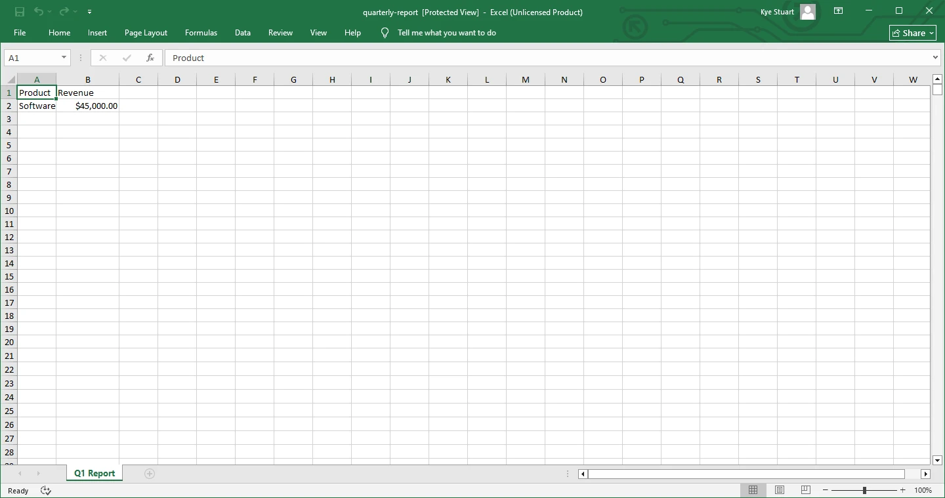
Task: Open the Formulas ribbon tab
Action: point(201,33)
